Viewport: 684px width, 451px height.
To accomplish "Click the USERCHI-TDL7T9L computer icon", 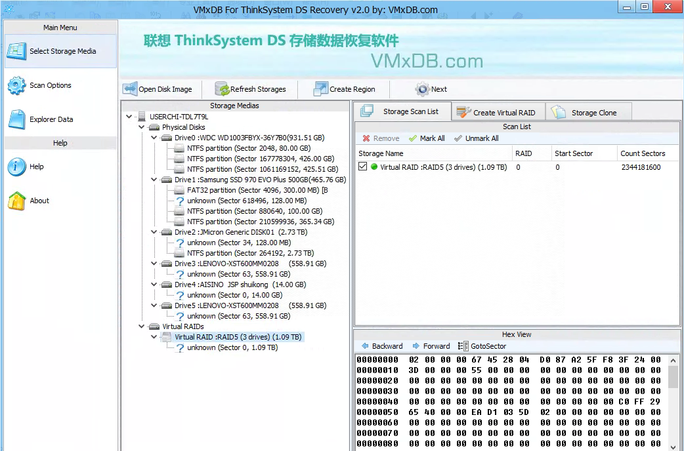I will [141, 116].
